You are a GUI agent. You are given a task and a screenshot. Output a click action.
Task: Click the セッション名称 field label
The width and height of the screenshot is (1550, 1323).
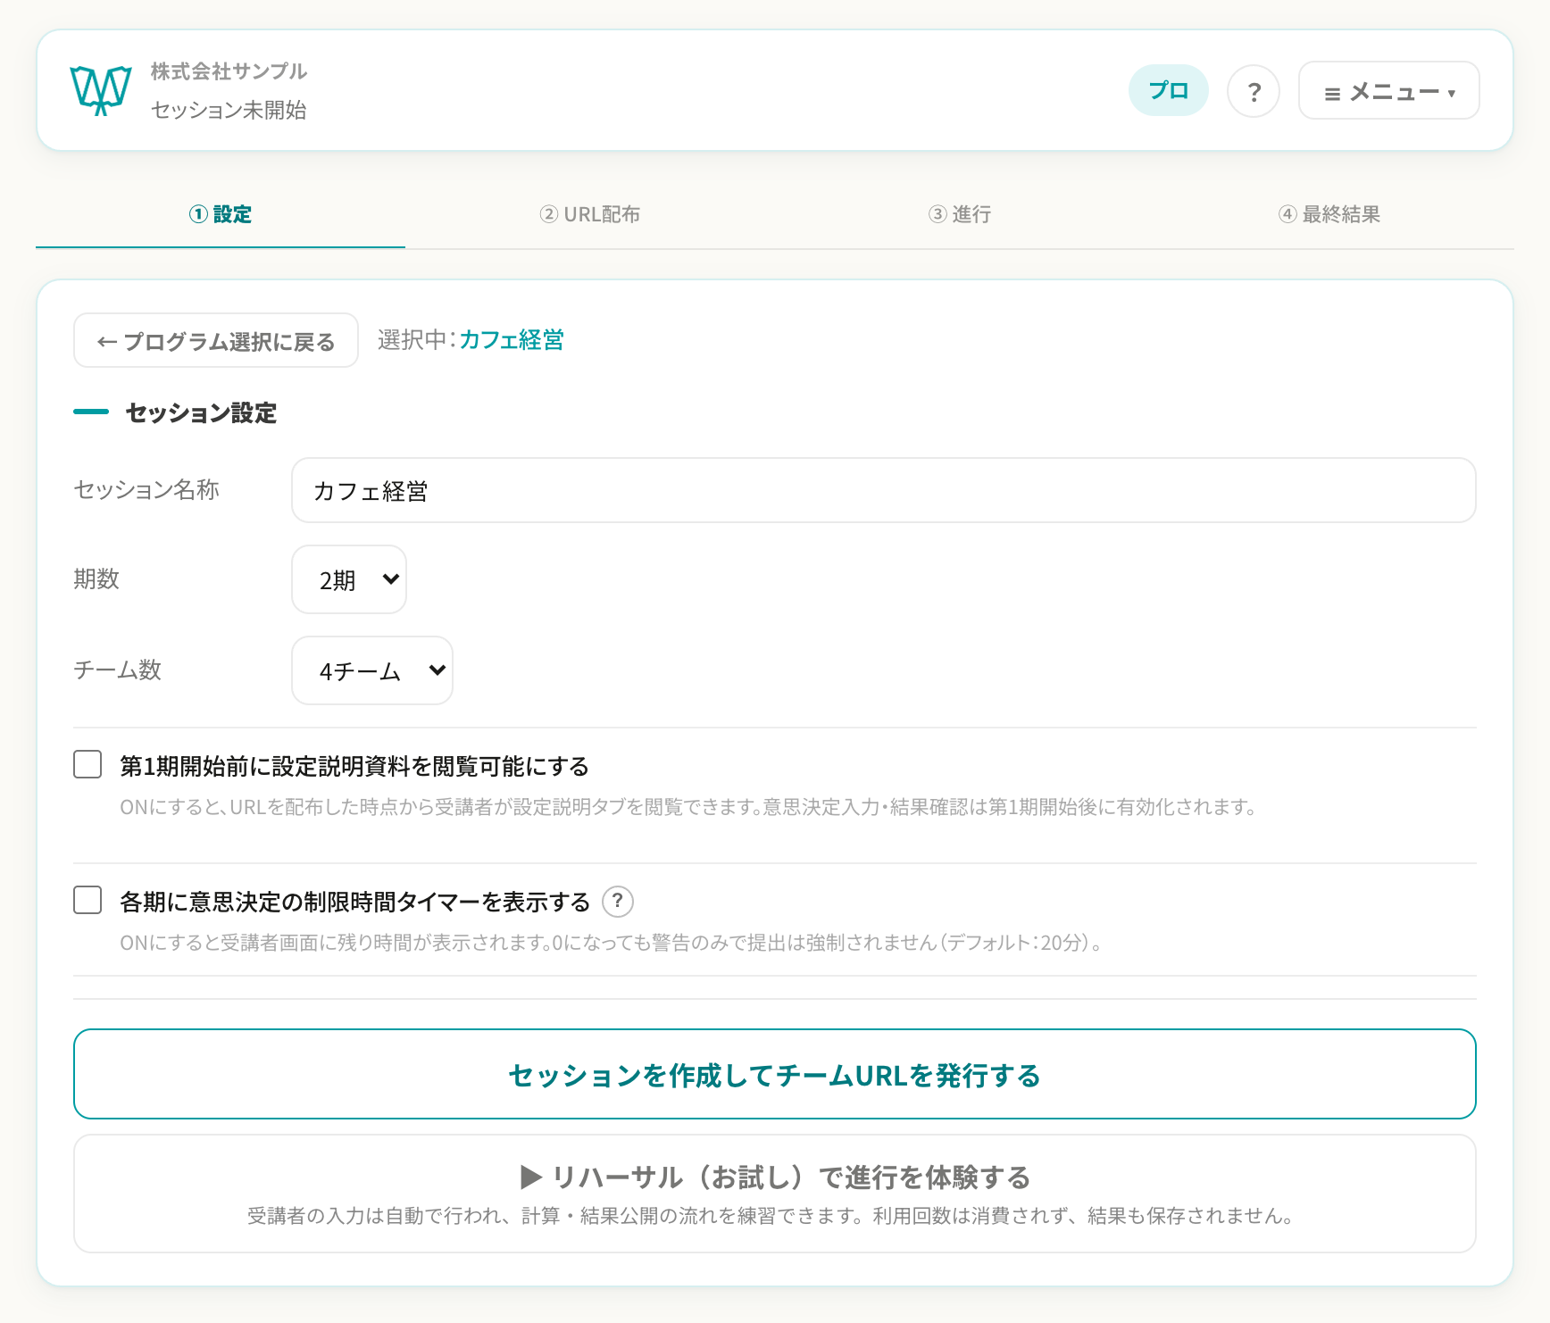(x=146, y=490)
